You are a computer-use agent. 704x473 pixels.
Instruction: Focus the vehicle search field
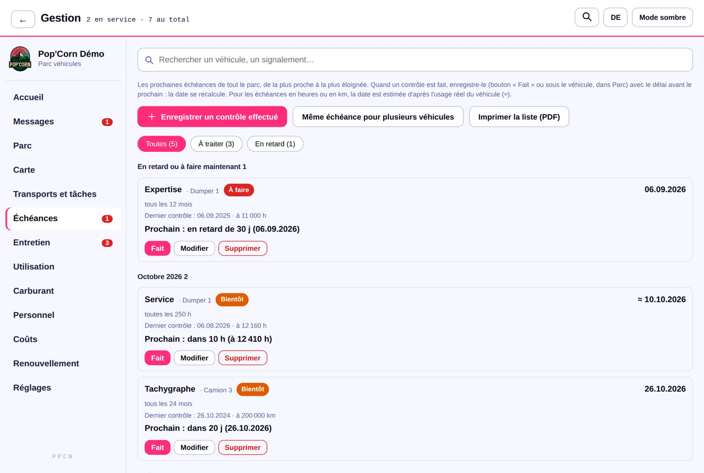click(415, 60)
